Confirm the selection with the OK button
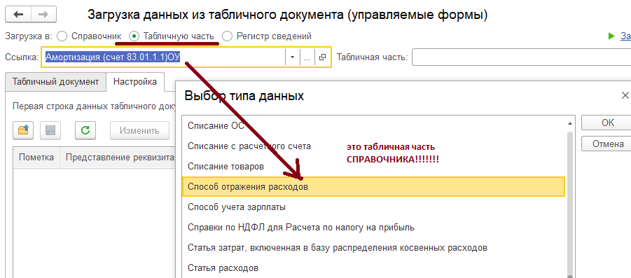 pyautogui.click(x=608, y=123)
